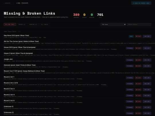This screenshot has width=155, height=116.
Task: Select the Day Gone [V2] track title
Action: pos(16,36)
